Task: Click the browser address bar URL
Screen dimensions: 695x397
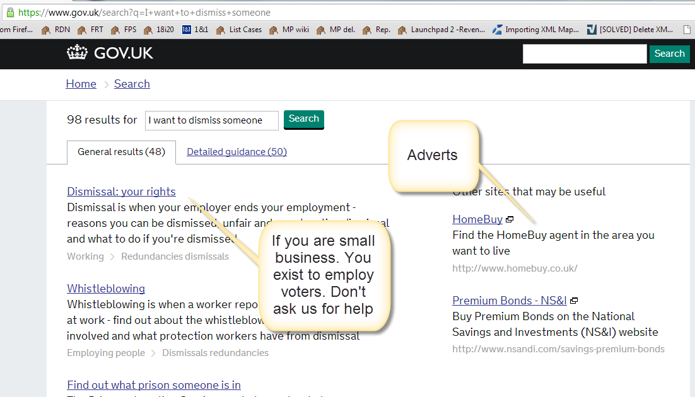Action: [145, 12]
